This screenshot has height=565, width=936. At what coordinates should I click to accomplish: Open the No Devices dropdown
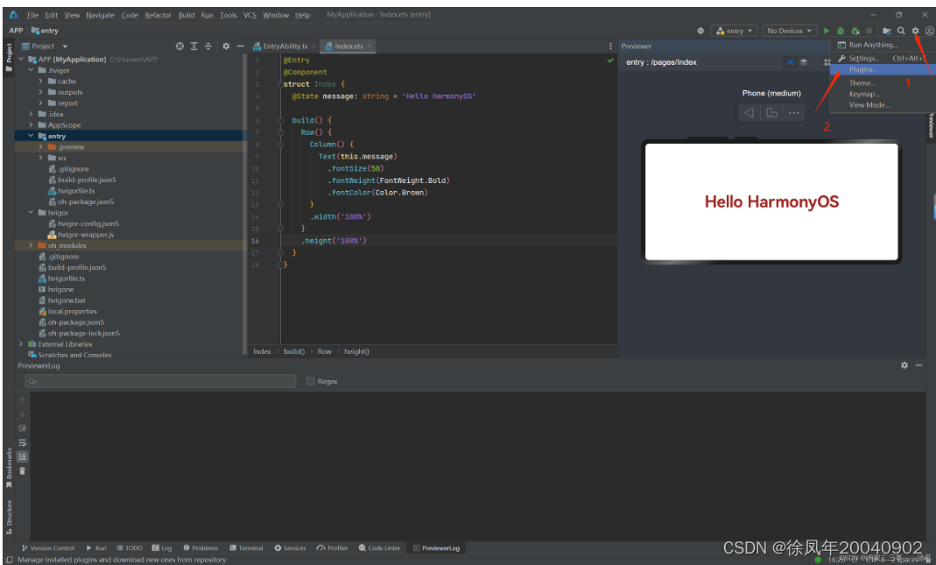(789, 31)
